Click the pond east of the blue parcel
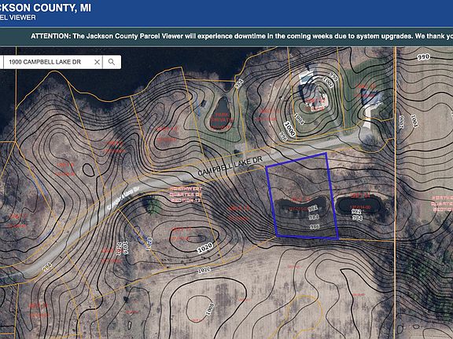 coord(359,206)
